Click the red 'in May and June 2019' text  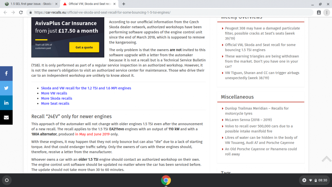click(92, 134)
